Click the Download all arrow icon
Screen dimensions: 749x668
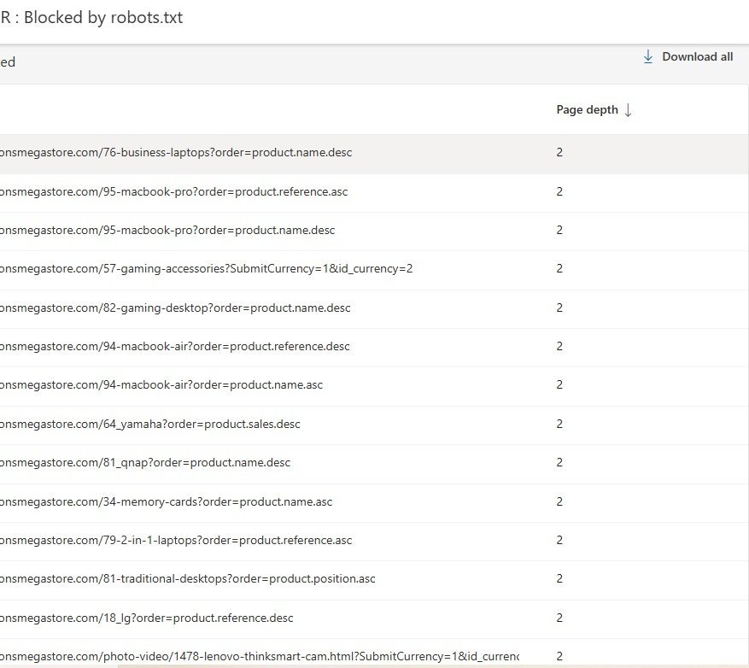[x=647, y=56]
